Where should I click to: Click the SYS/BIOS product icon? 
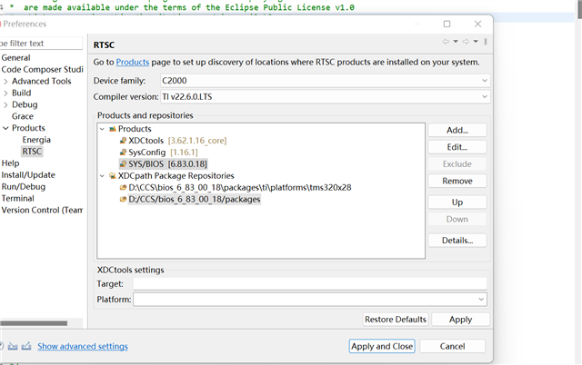coord(123,164)
